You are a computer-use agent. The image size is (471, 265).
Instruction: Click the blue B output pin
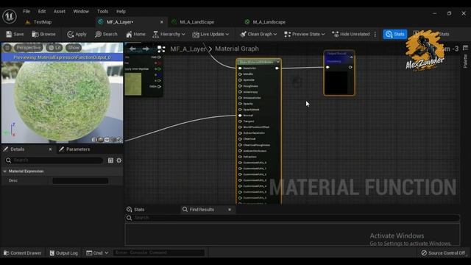159,75
